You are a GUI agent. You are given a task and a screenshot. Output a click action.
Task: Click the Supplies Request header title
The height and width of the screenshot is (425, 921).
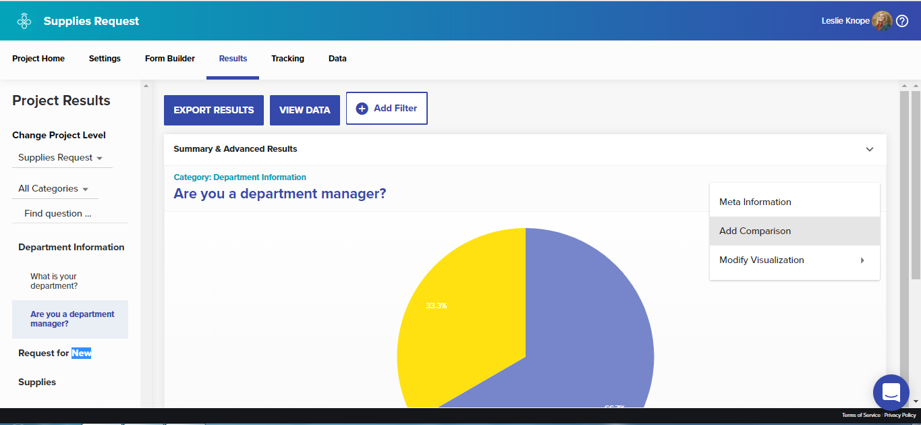91,21
